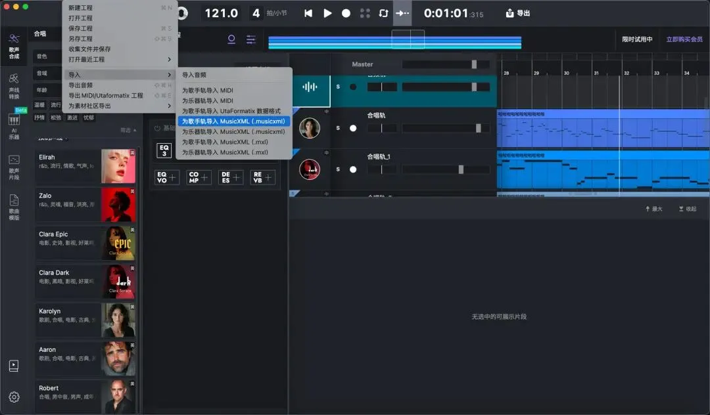Click the Master volume slider

(x=446, y=64)
